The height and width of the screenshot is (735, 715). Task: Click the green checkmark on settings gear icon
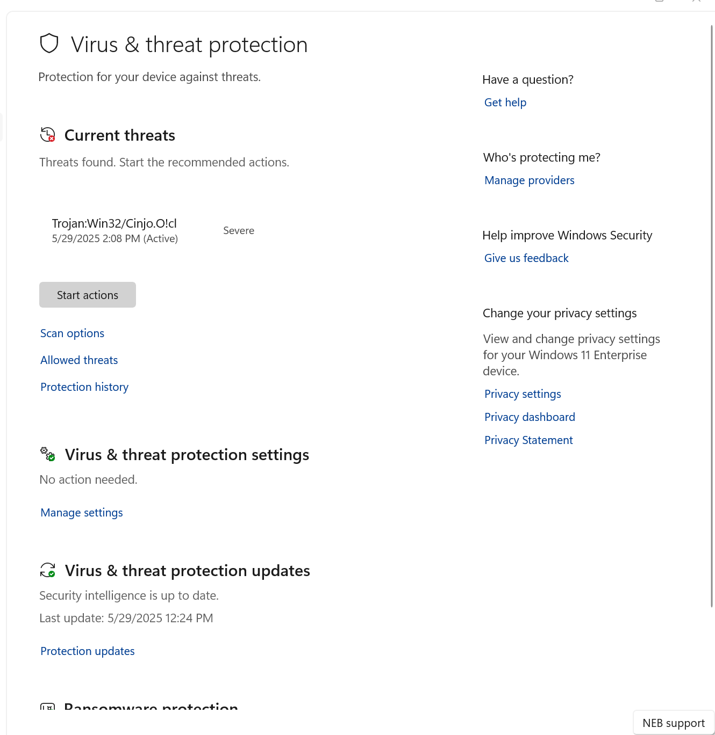tap(51, 458)
